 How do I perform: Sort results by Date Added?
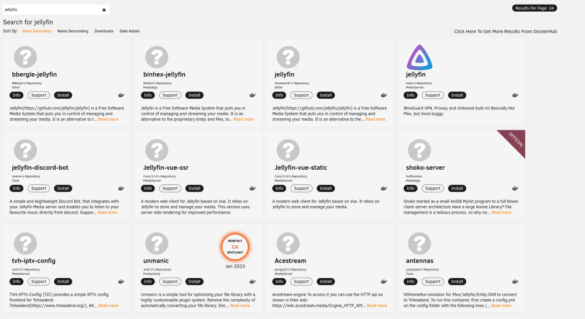pos(129,32)
